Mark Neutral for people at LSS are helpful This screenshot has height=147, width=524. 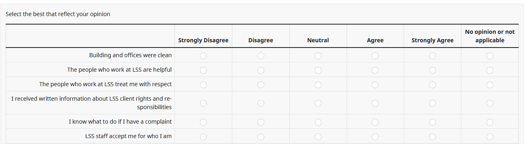coord(318,70)
